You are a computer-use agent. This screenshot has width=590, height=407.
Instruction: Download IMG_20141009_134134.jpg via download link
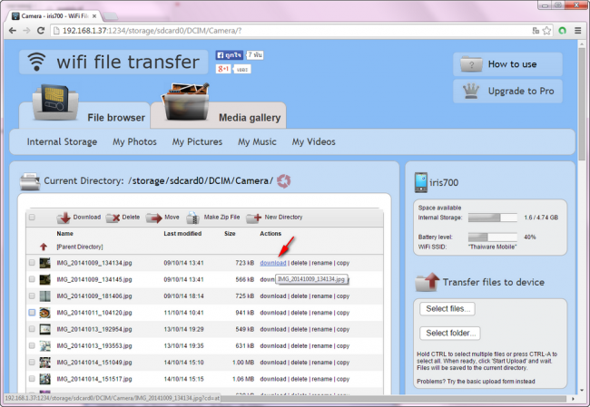pyautogui.click(x=273, y=263)
